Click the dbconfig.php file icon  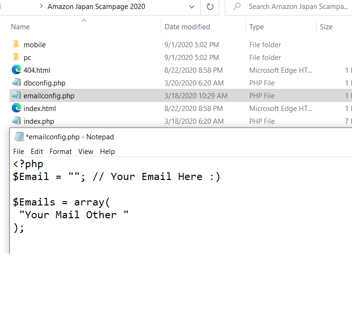click(x=16, y=83)
